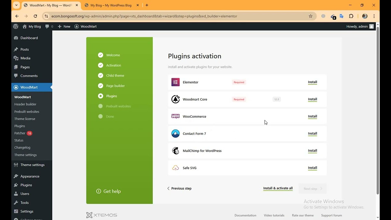
Task: Open Patcher with 18 badge
Action: (x=23, y=133)
